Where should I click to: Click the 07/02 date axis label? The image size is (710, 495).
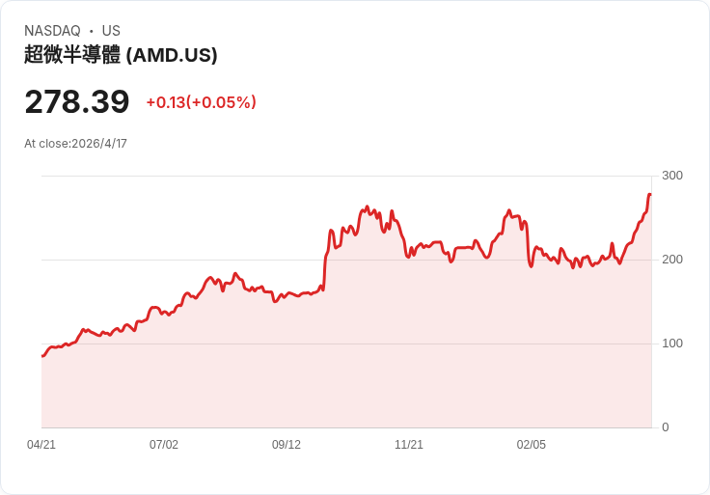tap(164, 445)
